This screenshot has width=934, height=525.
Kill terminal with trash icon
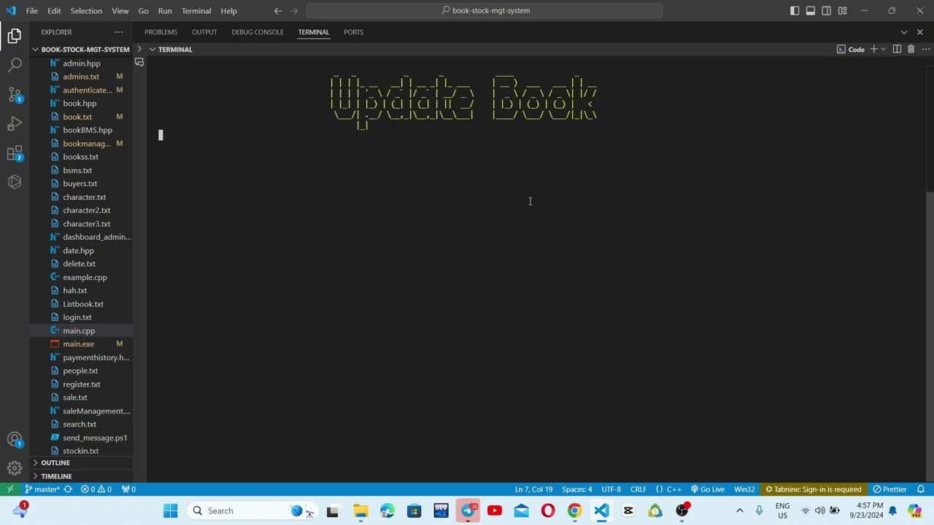click(x=911, y=49)
